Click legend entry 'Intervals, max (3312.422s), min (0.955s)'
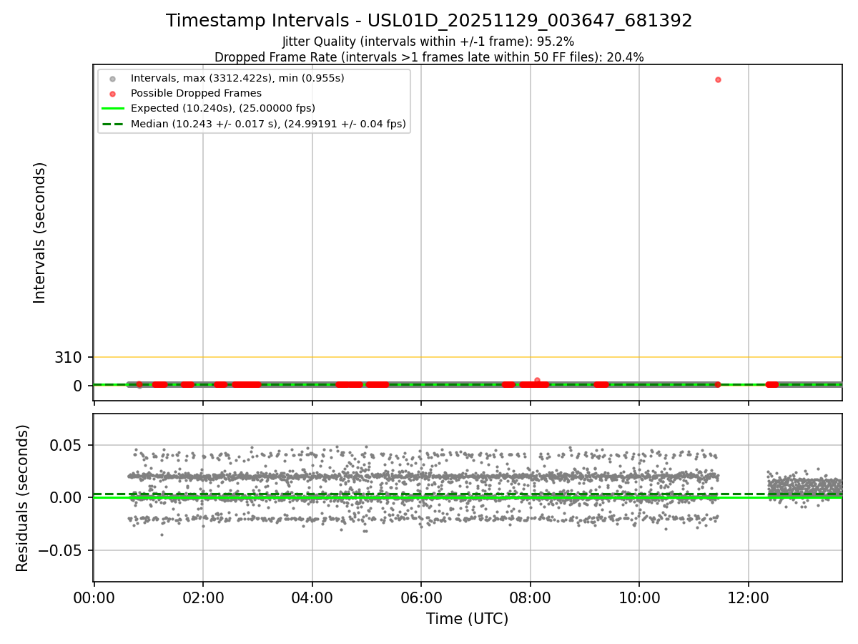 (237, 78)
